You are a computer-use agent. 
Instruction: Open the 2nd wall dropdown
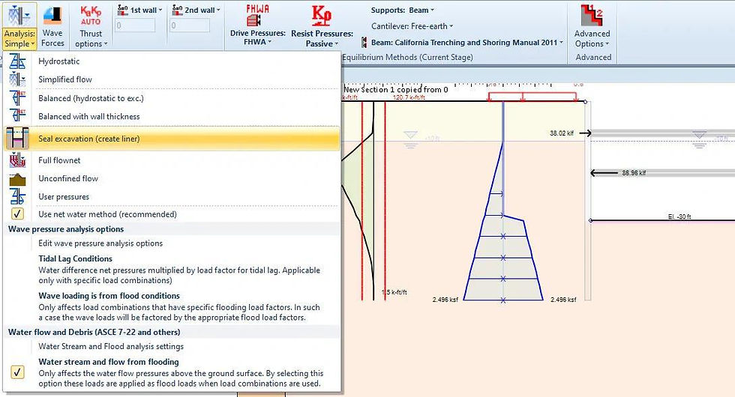(218, 10)
